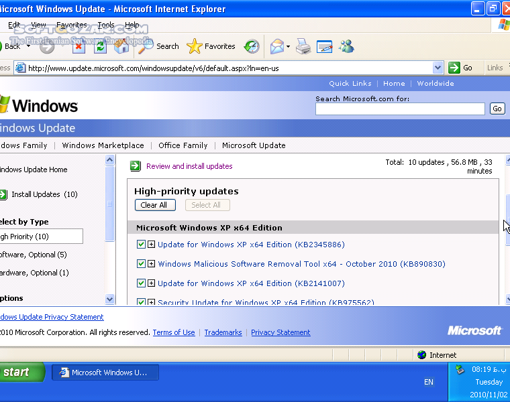Click the Select All button
The image size is (510, 402).
(207, 205)
